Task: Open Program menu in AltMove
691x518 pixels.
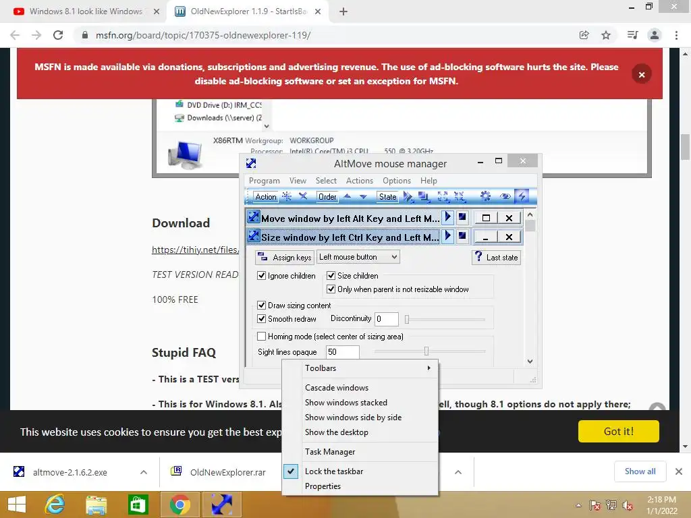Action: (265, 181)
